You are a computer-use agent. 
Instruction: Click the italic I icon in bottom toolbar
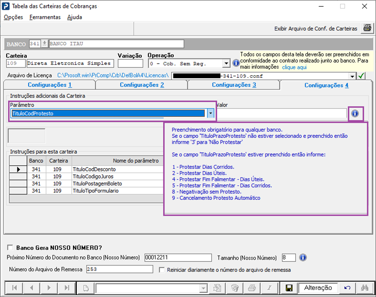pos(269,288)
